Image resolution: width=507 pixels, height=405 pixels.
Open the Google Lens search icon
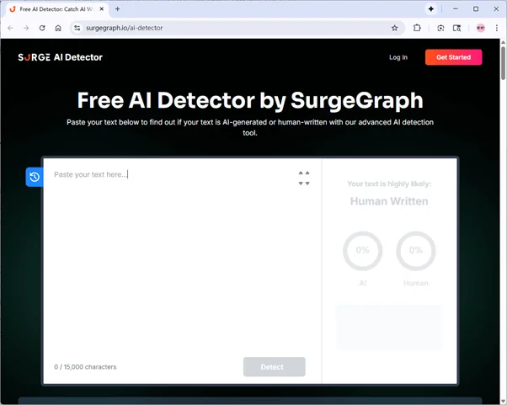pyautogui.click(x=440, y=28)
